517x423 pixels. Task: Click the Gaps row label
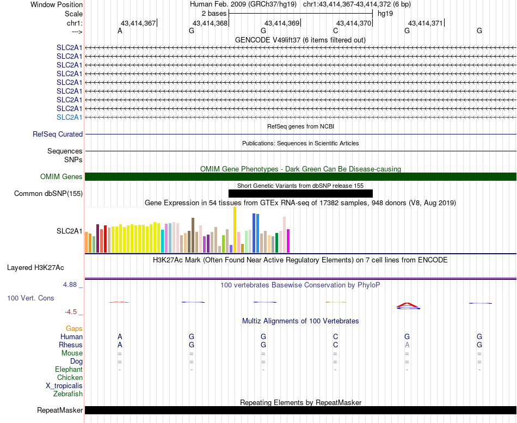74,329
